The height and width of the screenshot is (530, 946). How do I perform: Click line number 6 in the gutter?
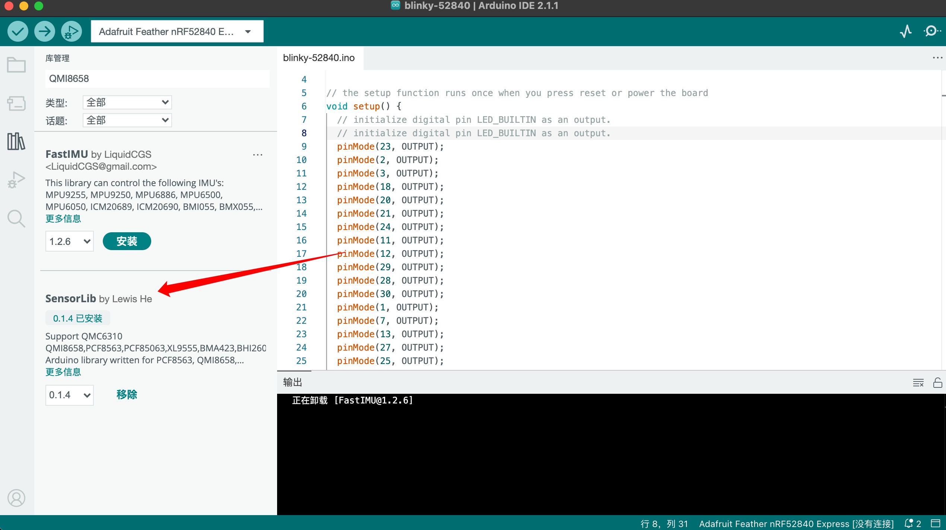[304, 106]
